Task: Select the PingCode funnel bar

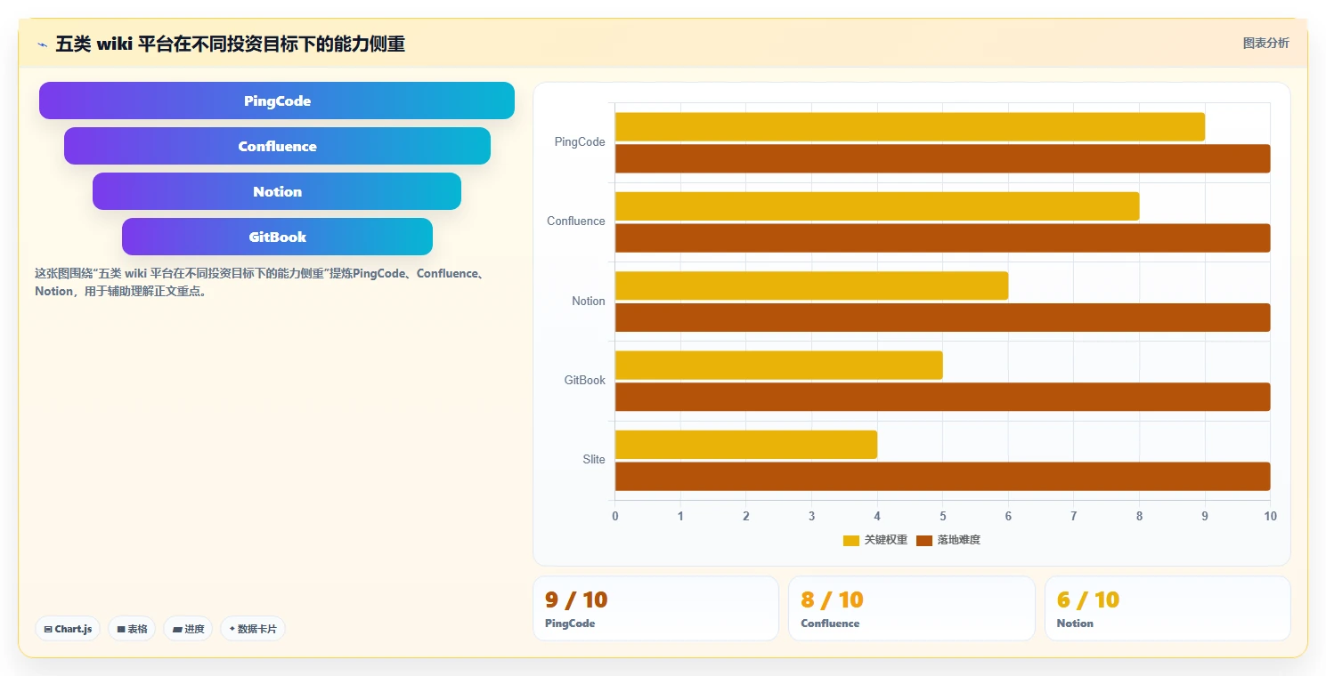Action: click(x=277, y=101)
